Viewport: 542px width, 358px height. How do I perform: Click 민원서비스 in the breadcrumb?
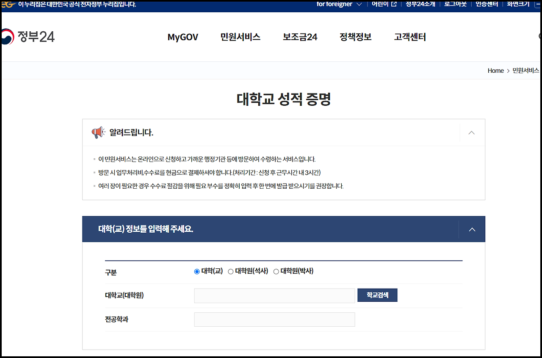pos(526,71)
